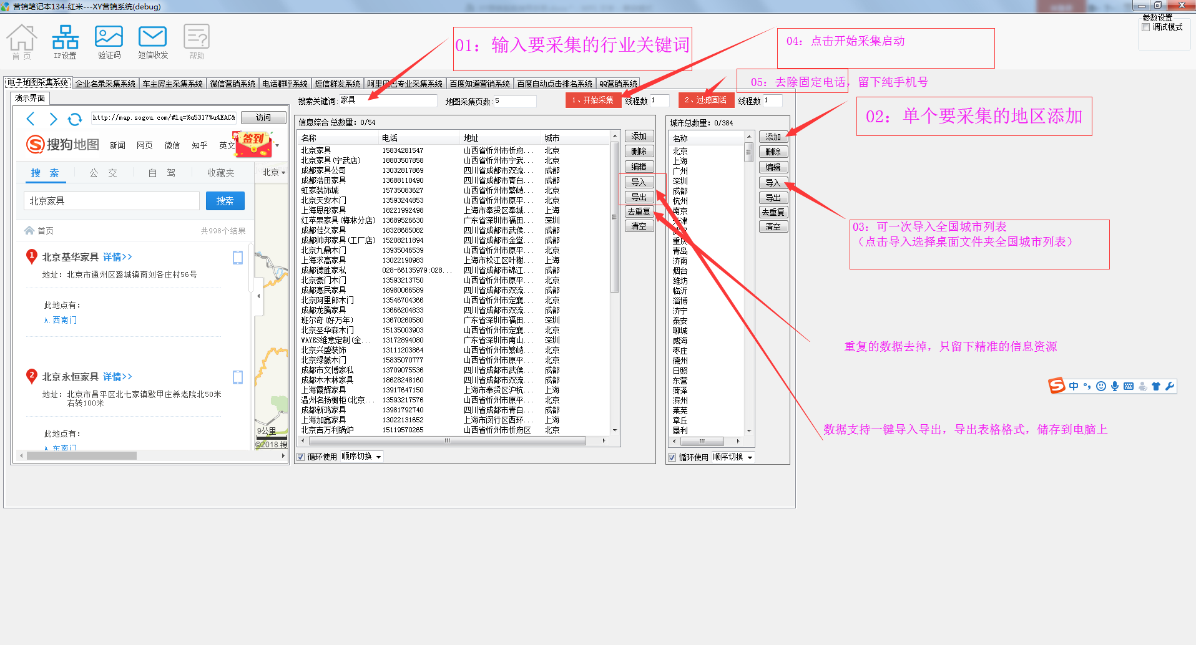Screen dimensions: 1196x645
Task: Toggle 循环使用 checkbox under city list
Action: pos(672,457)
